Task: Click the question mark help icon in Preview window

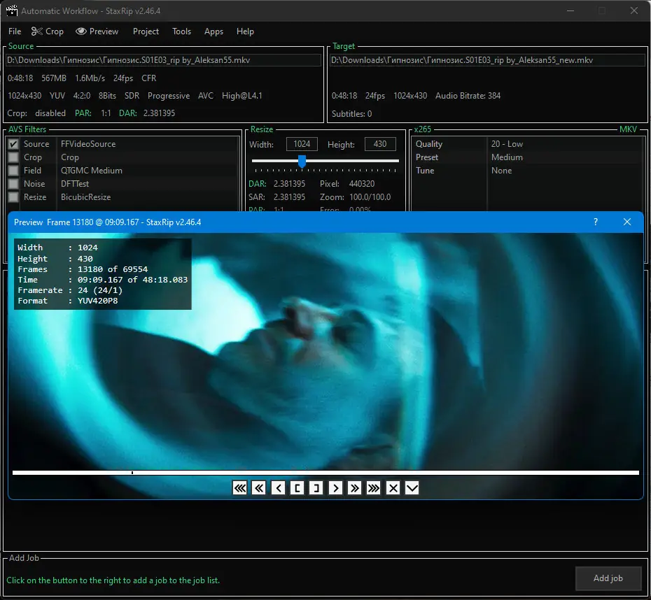Action: point(596,222)
